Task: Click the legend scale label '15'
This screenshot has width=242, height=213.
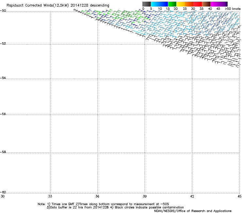Action: [168, 9]
